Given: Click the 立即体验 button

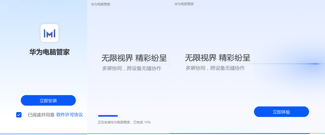Looking at the screenshot, I should click(281, 112).
